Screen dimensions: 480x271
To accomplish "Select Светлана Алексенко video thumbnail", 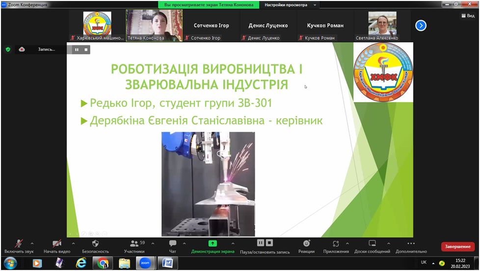I will point(382,26).
